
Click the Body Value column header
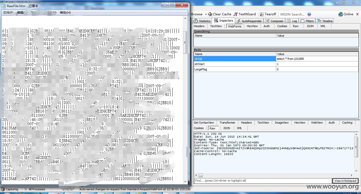point(317,54)
